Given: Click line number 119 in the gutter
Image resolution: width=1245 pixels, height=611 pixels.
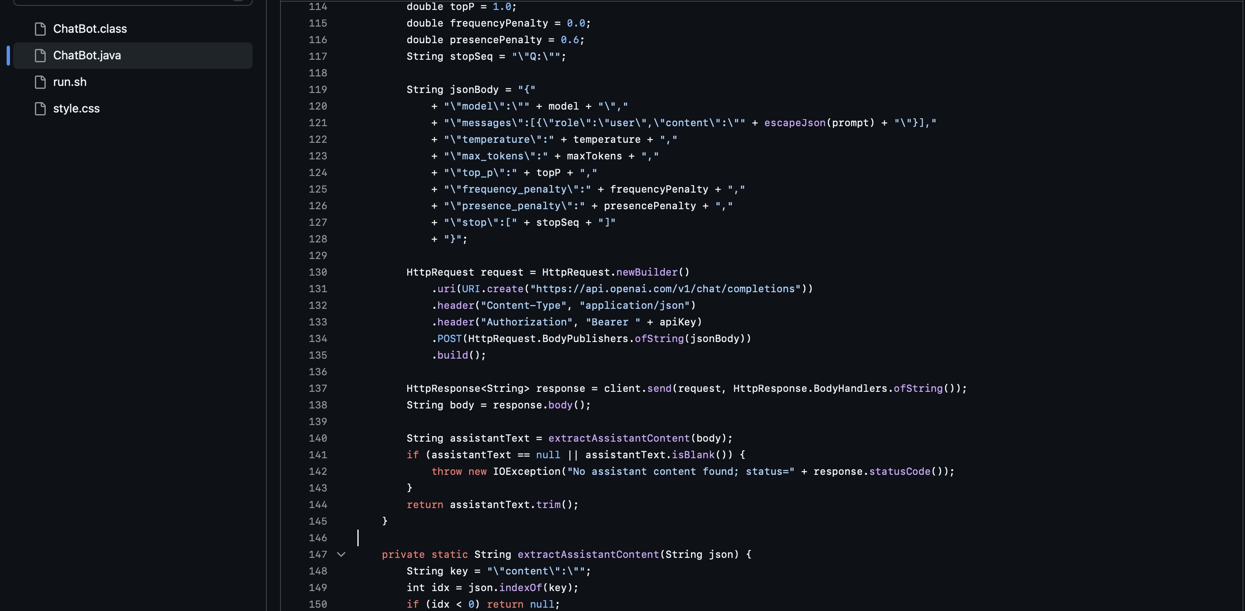Looking at the screenshot, I should [317, 90].
